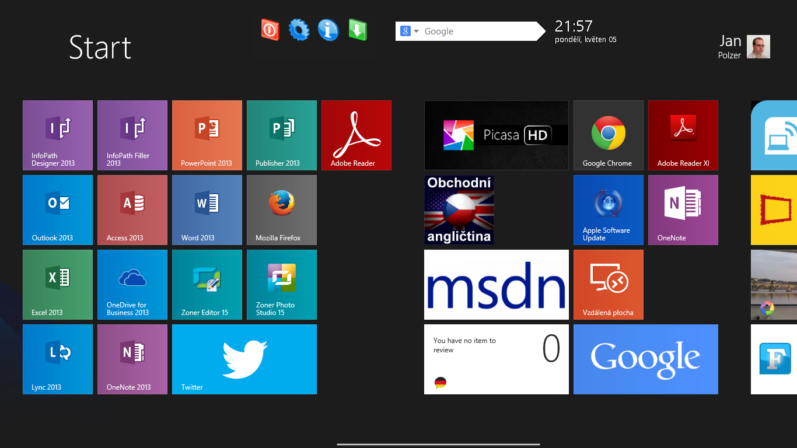Open the Picasa HD tile

click(x=497, y=135)
